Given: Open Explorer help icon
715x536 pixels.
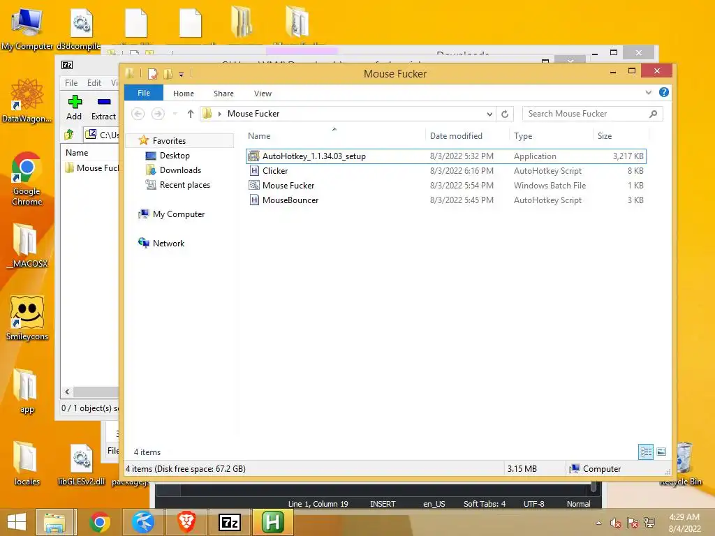Looking at the screenshot, I should (x=664, y=93).
